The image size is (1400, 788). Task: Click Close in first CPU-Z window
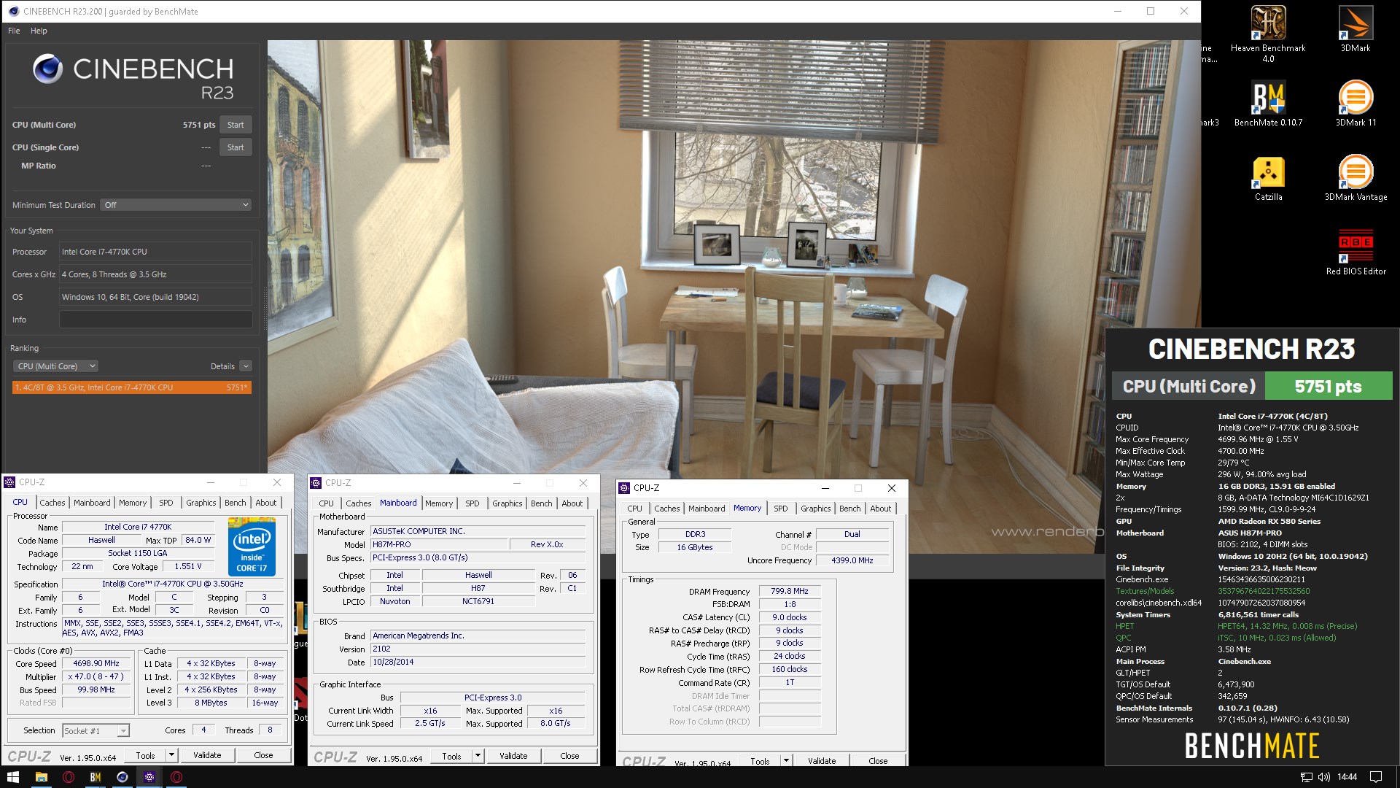pos(263,755)
